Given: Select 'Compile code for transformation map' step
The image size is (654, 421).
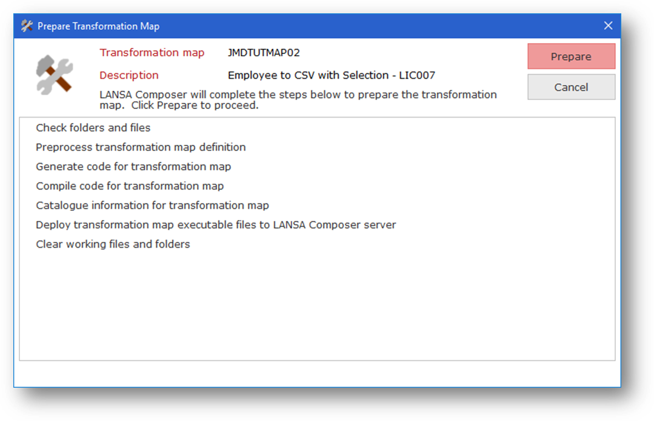Looking at the screenshot, I should (130, 186).
